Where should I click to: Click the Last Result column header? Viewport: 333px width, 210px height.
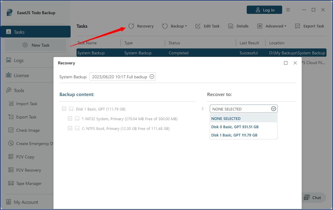tap(249, 43)
